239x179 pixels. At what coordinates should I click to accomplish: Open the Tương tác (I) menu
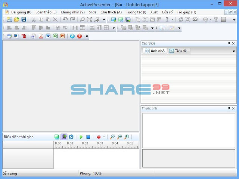(x=136, y=12)
